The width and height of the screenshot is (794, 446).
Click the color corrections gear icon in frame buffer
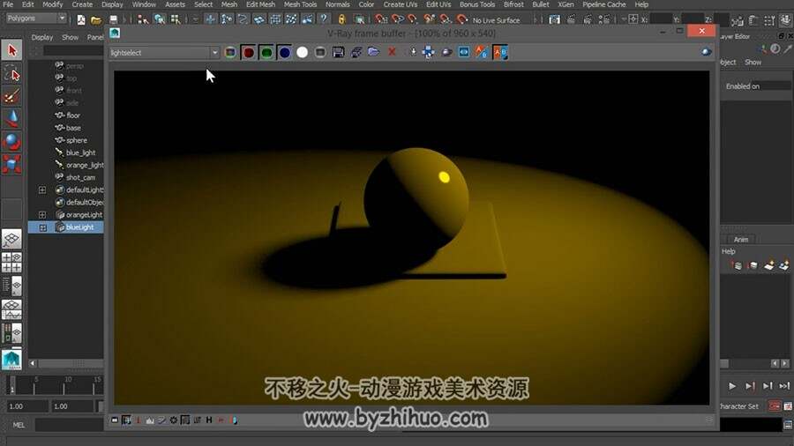(x=174, y=420)
